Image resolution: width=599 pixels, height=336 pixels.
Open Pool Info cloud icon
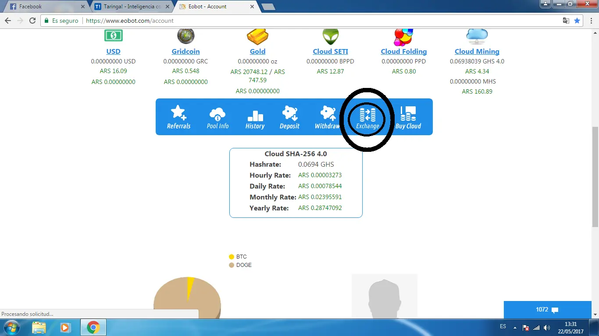(x=217, y=114)
